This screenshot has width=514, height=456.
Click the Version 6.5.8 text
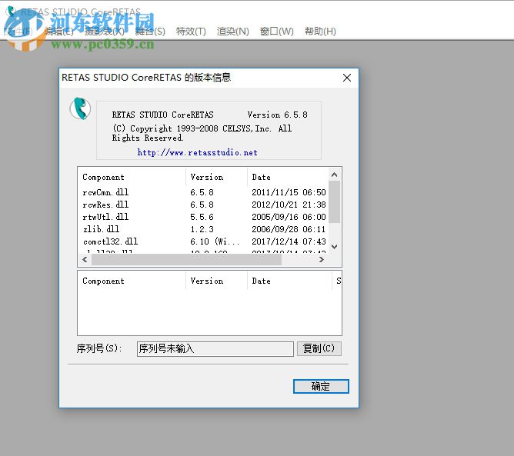[277, 115]
